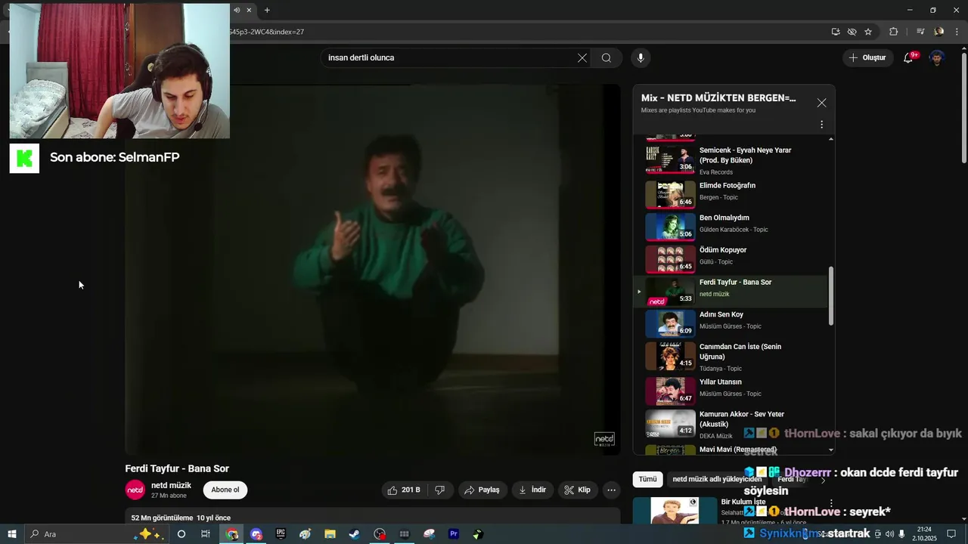The width and height of the screenshot is (968, 544).
Task: Bookmark the page with the star icon
Action: [x=868, y=32]
